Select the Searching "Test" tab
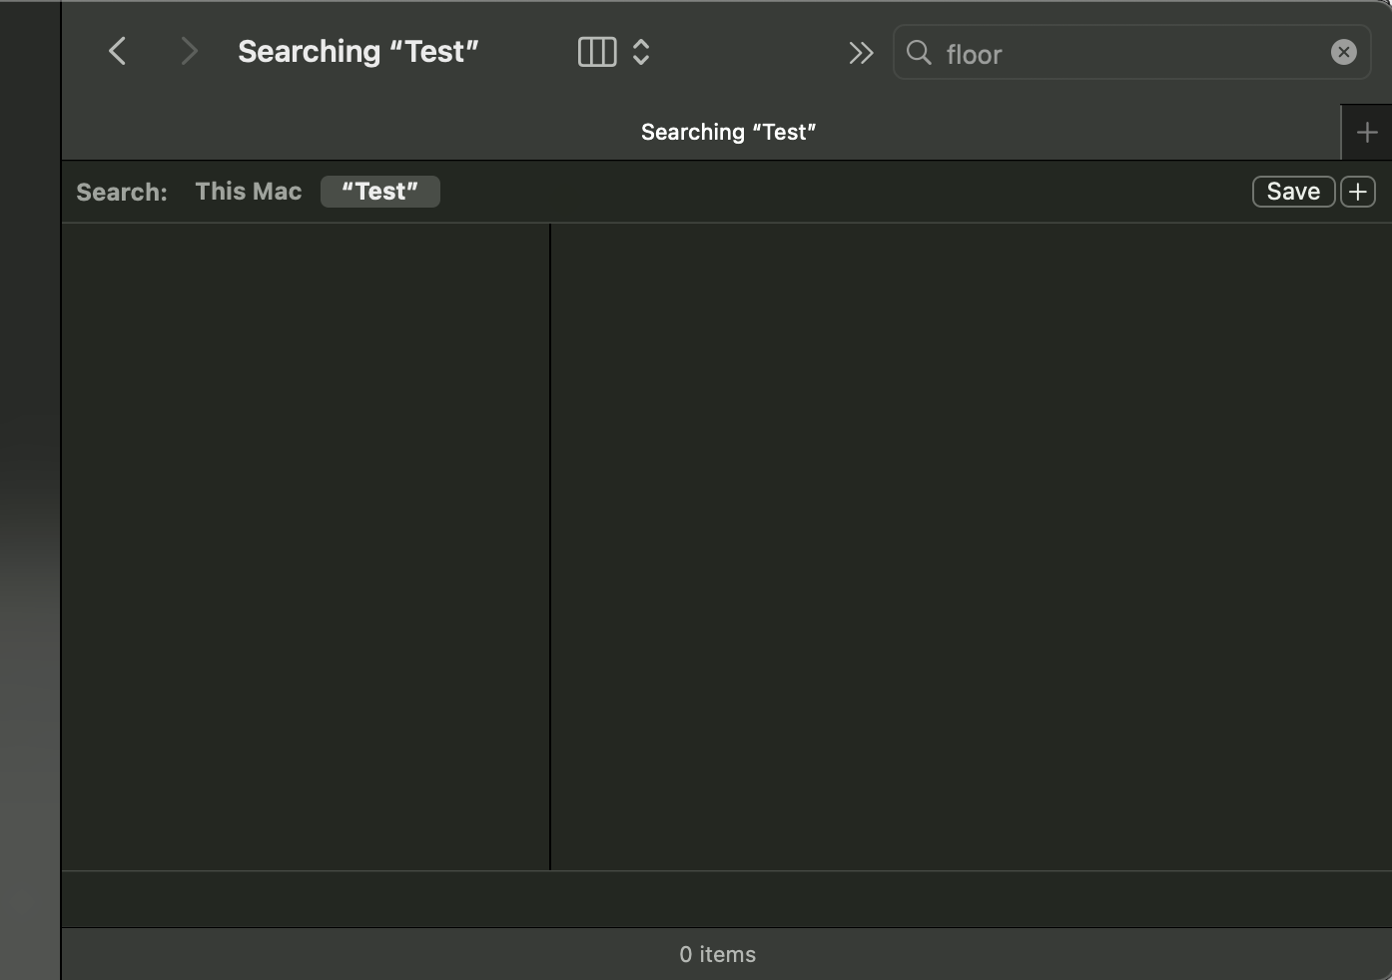The image size is (1392, 980). [728, 132]
